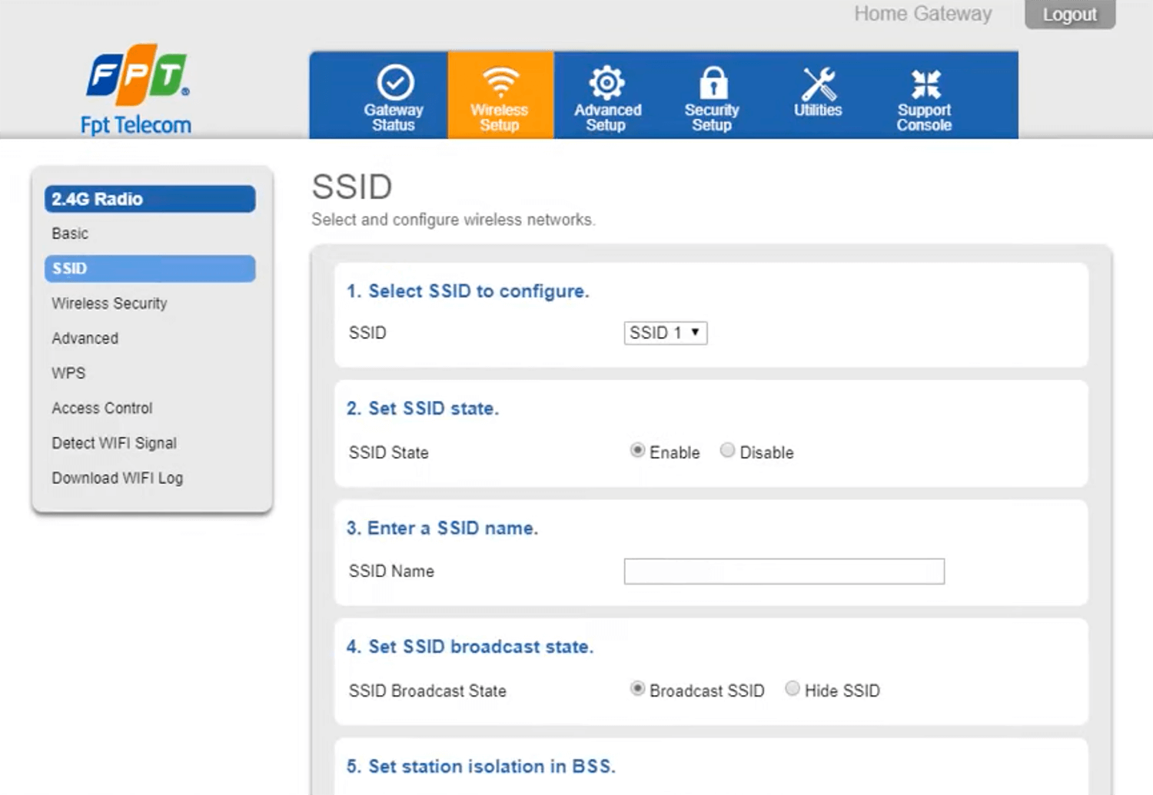Select the highlighted SSID sidebar item
This screenshot has width=1153, height=795.
pos(150,268)
